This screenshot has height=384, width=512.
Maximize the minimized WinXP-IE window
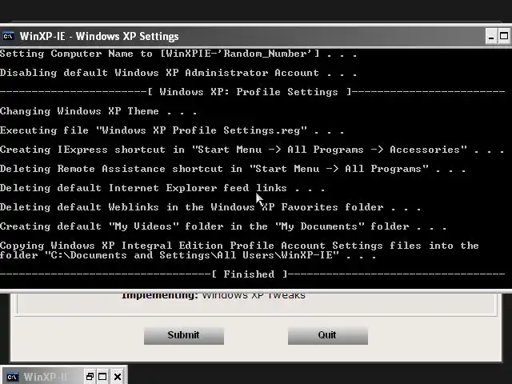(102, 377)
